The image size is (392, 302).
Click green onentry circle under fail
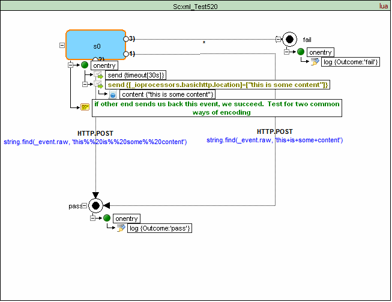point(300,52)
